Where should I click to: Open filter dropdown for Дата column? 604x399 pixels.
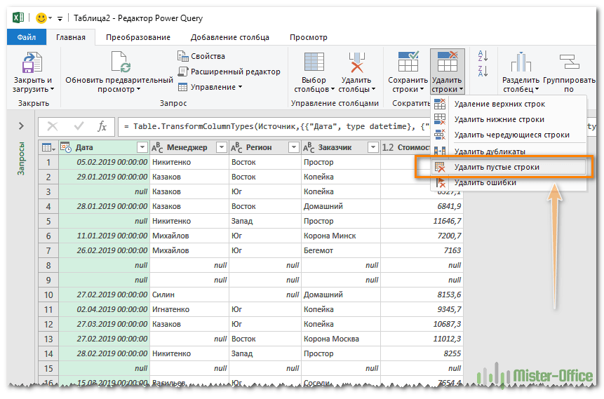coord(142,147)
